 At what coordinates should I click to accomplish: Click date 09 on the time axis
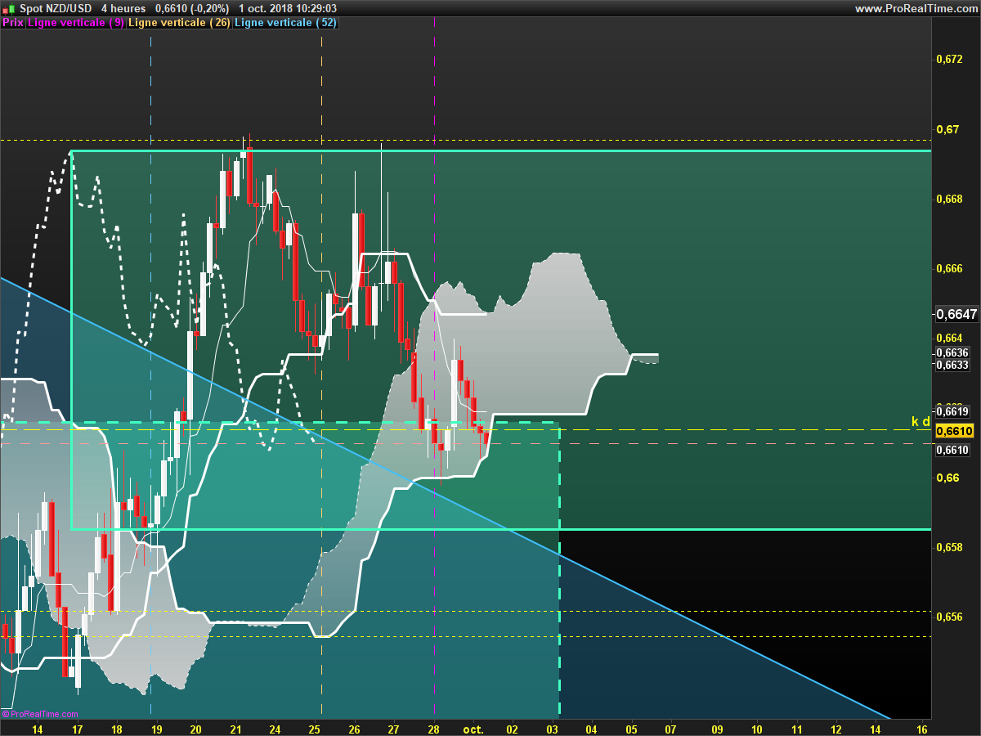[x=717, y=728]
